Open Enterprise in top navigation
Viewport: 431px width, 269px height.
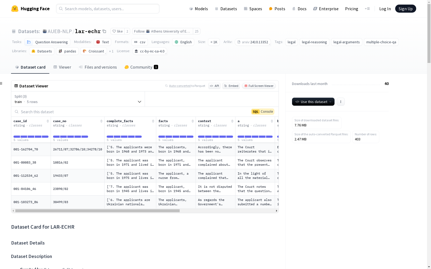point(326,9)
